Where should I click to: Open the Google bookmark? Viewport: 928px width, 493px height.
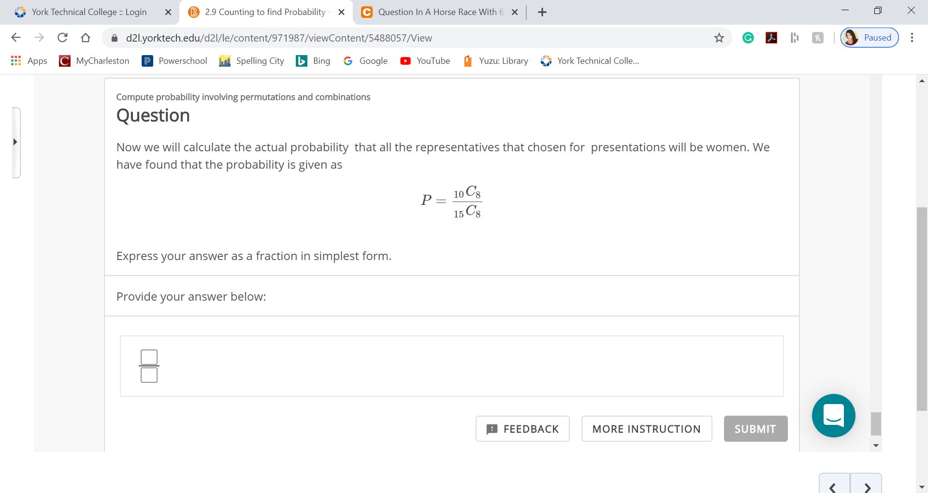pyautogui.click(x=365, y=61)
